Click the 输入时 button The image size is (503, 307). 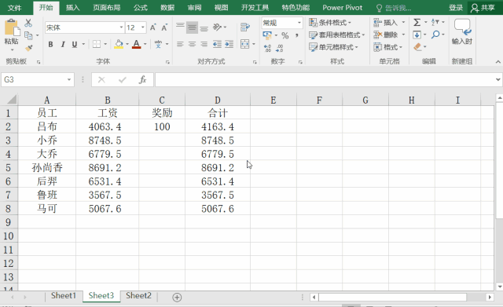point(462,31)
